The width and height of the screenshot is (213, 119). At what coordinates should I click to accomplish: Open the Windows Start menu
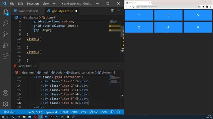(x=3, y=117)
